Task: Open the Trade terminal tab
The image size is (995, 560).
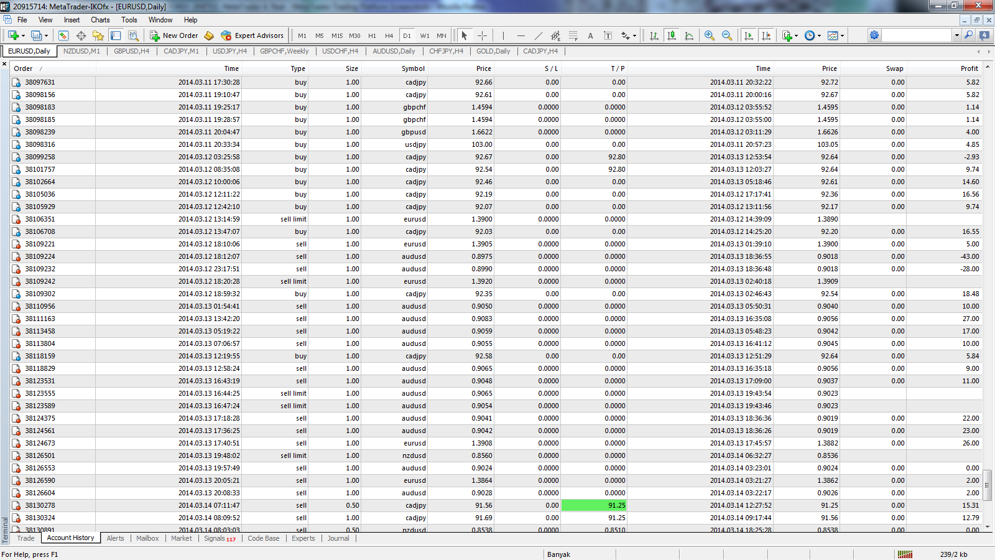Action: [25, 538]
